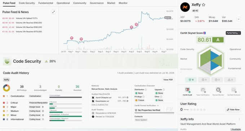Click the Partial Rating badge
245x131 pixels.
point(233,33)
